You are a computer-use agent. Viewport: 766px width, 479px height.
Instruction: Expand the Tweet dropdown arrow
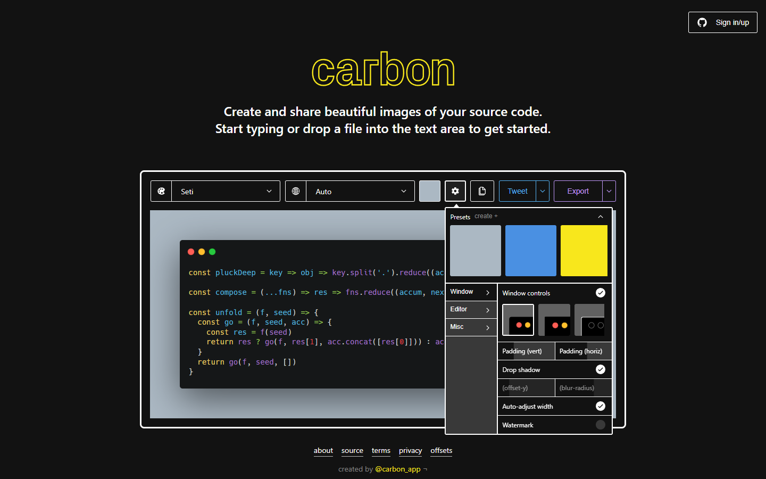(x=543, y=191)
